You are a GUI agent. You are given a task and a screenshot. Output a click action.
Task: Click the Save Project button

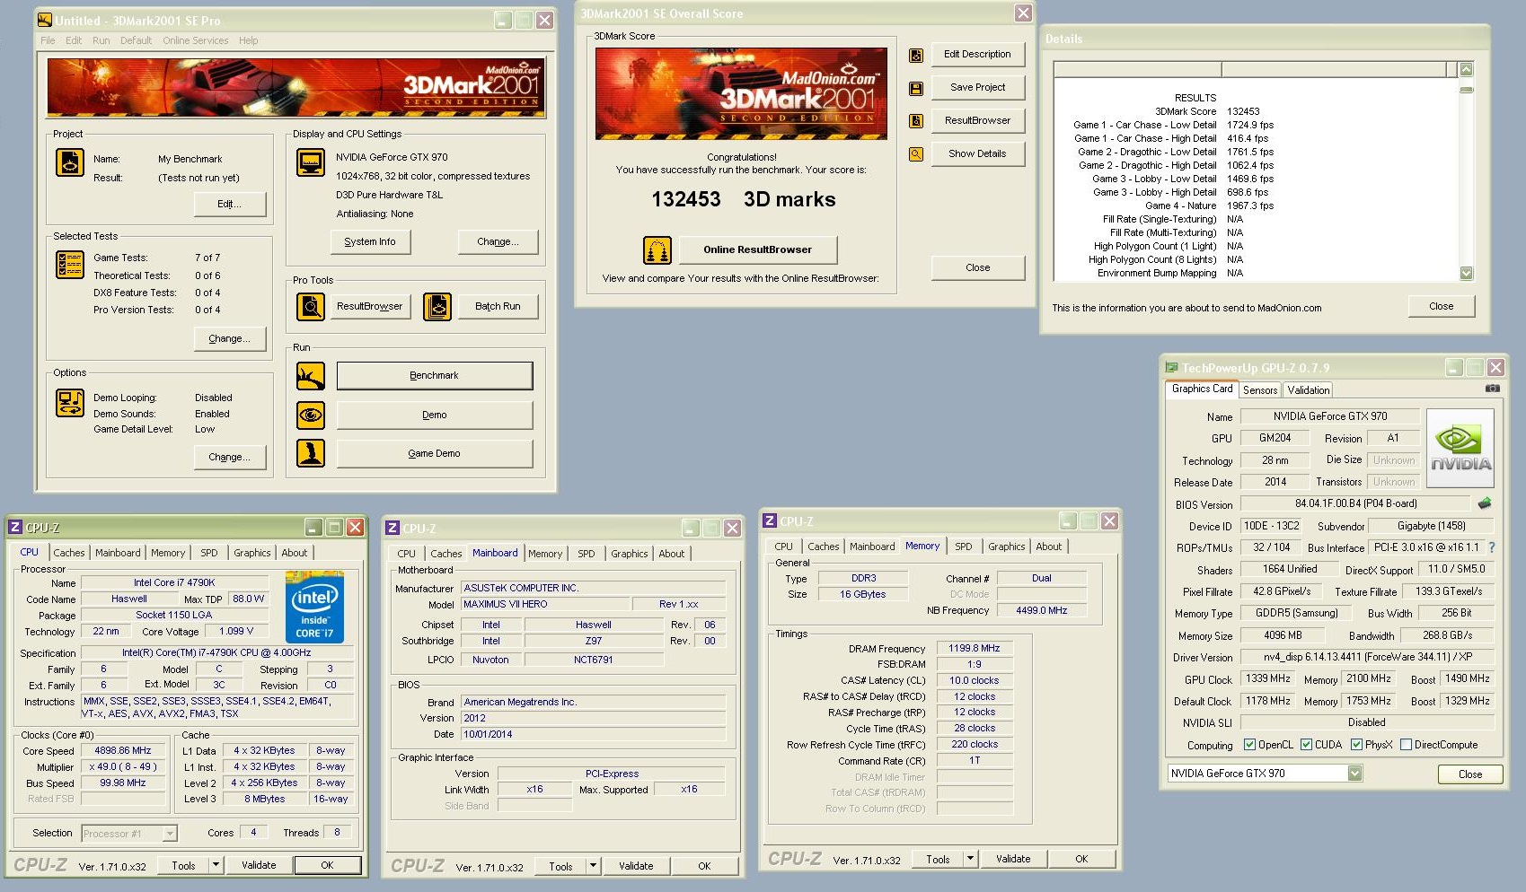(x=977, y=87)
